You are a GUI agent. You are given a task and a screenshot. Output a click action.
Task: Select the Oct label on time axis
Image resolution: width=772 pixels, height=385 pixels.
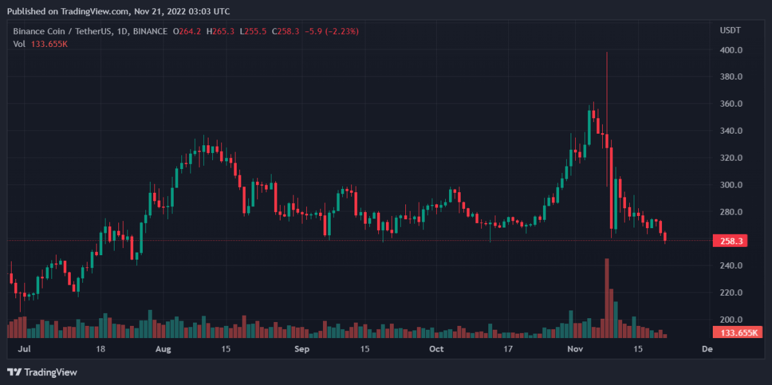(437, 349)
